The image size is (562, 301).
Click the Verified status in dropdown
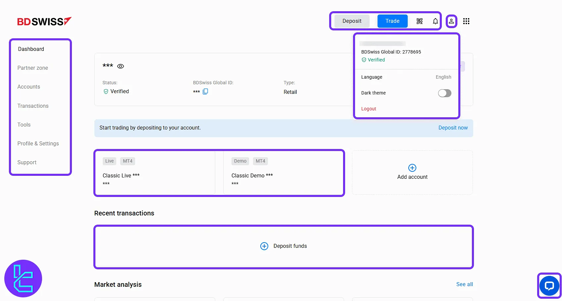373,60
